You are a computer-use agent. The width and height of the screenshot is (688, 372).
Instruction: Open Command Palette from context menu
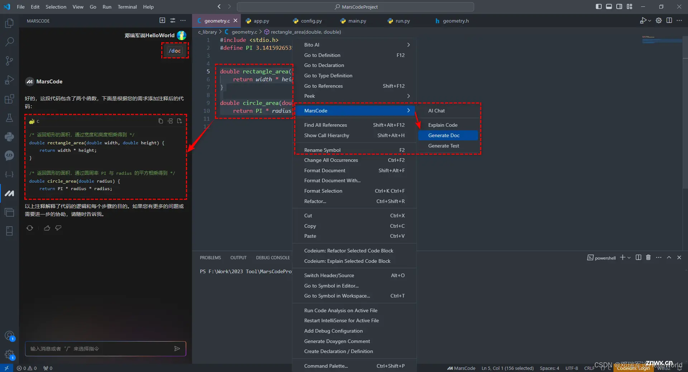click(355, 366)
